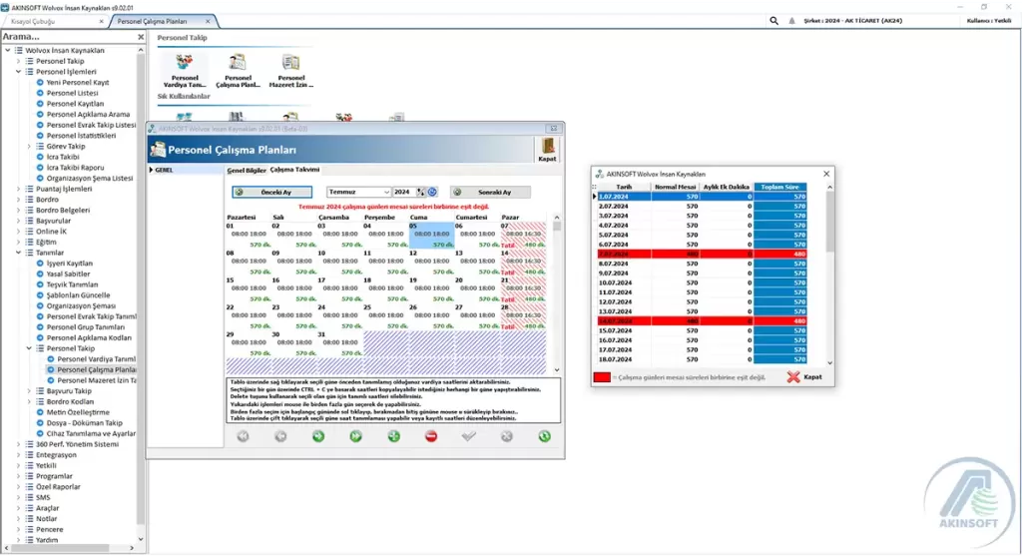Click blue refresh icon beside year 2024
Viewport: 1022px width, 556px height.
point(432,193)
